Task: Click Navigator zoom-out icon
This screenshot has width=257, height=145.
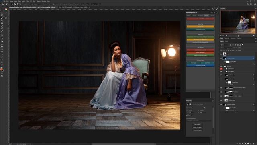Action: point(226,35)
